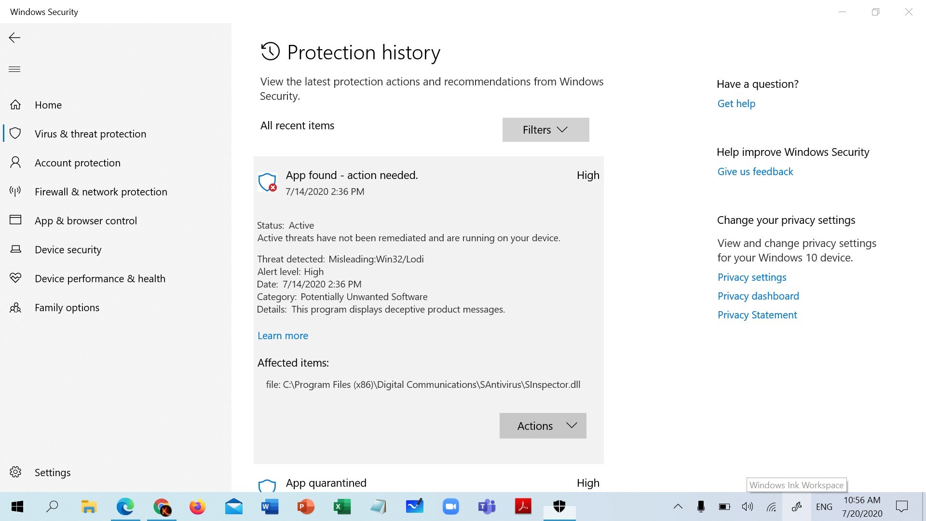Open PowerPoint from taskbar
926x521 pixels.
pyautogui.click(x=306, y=507)
